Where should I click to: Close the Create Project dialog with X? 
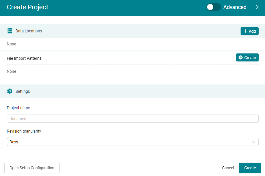click(x=258, y=7)
